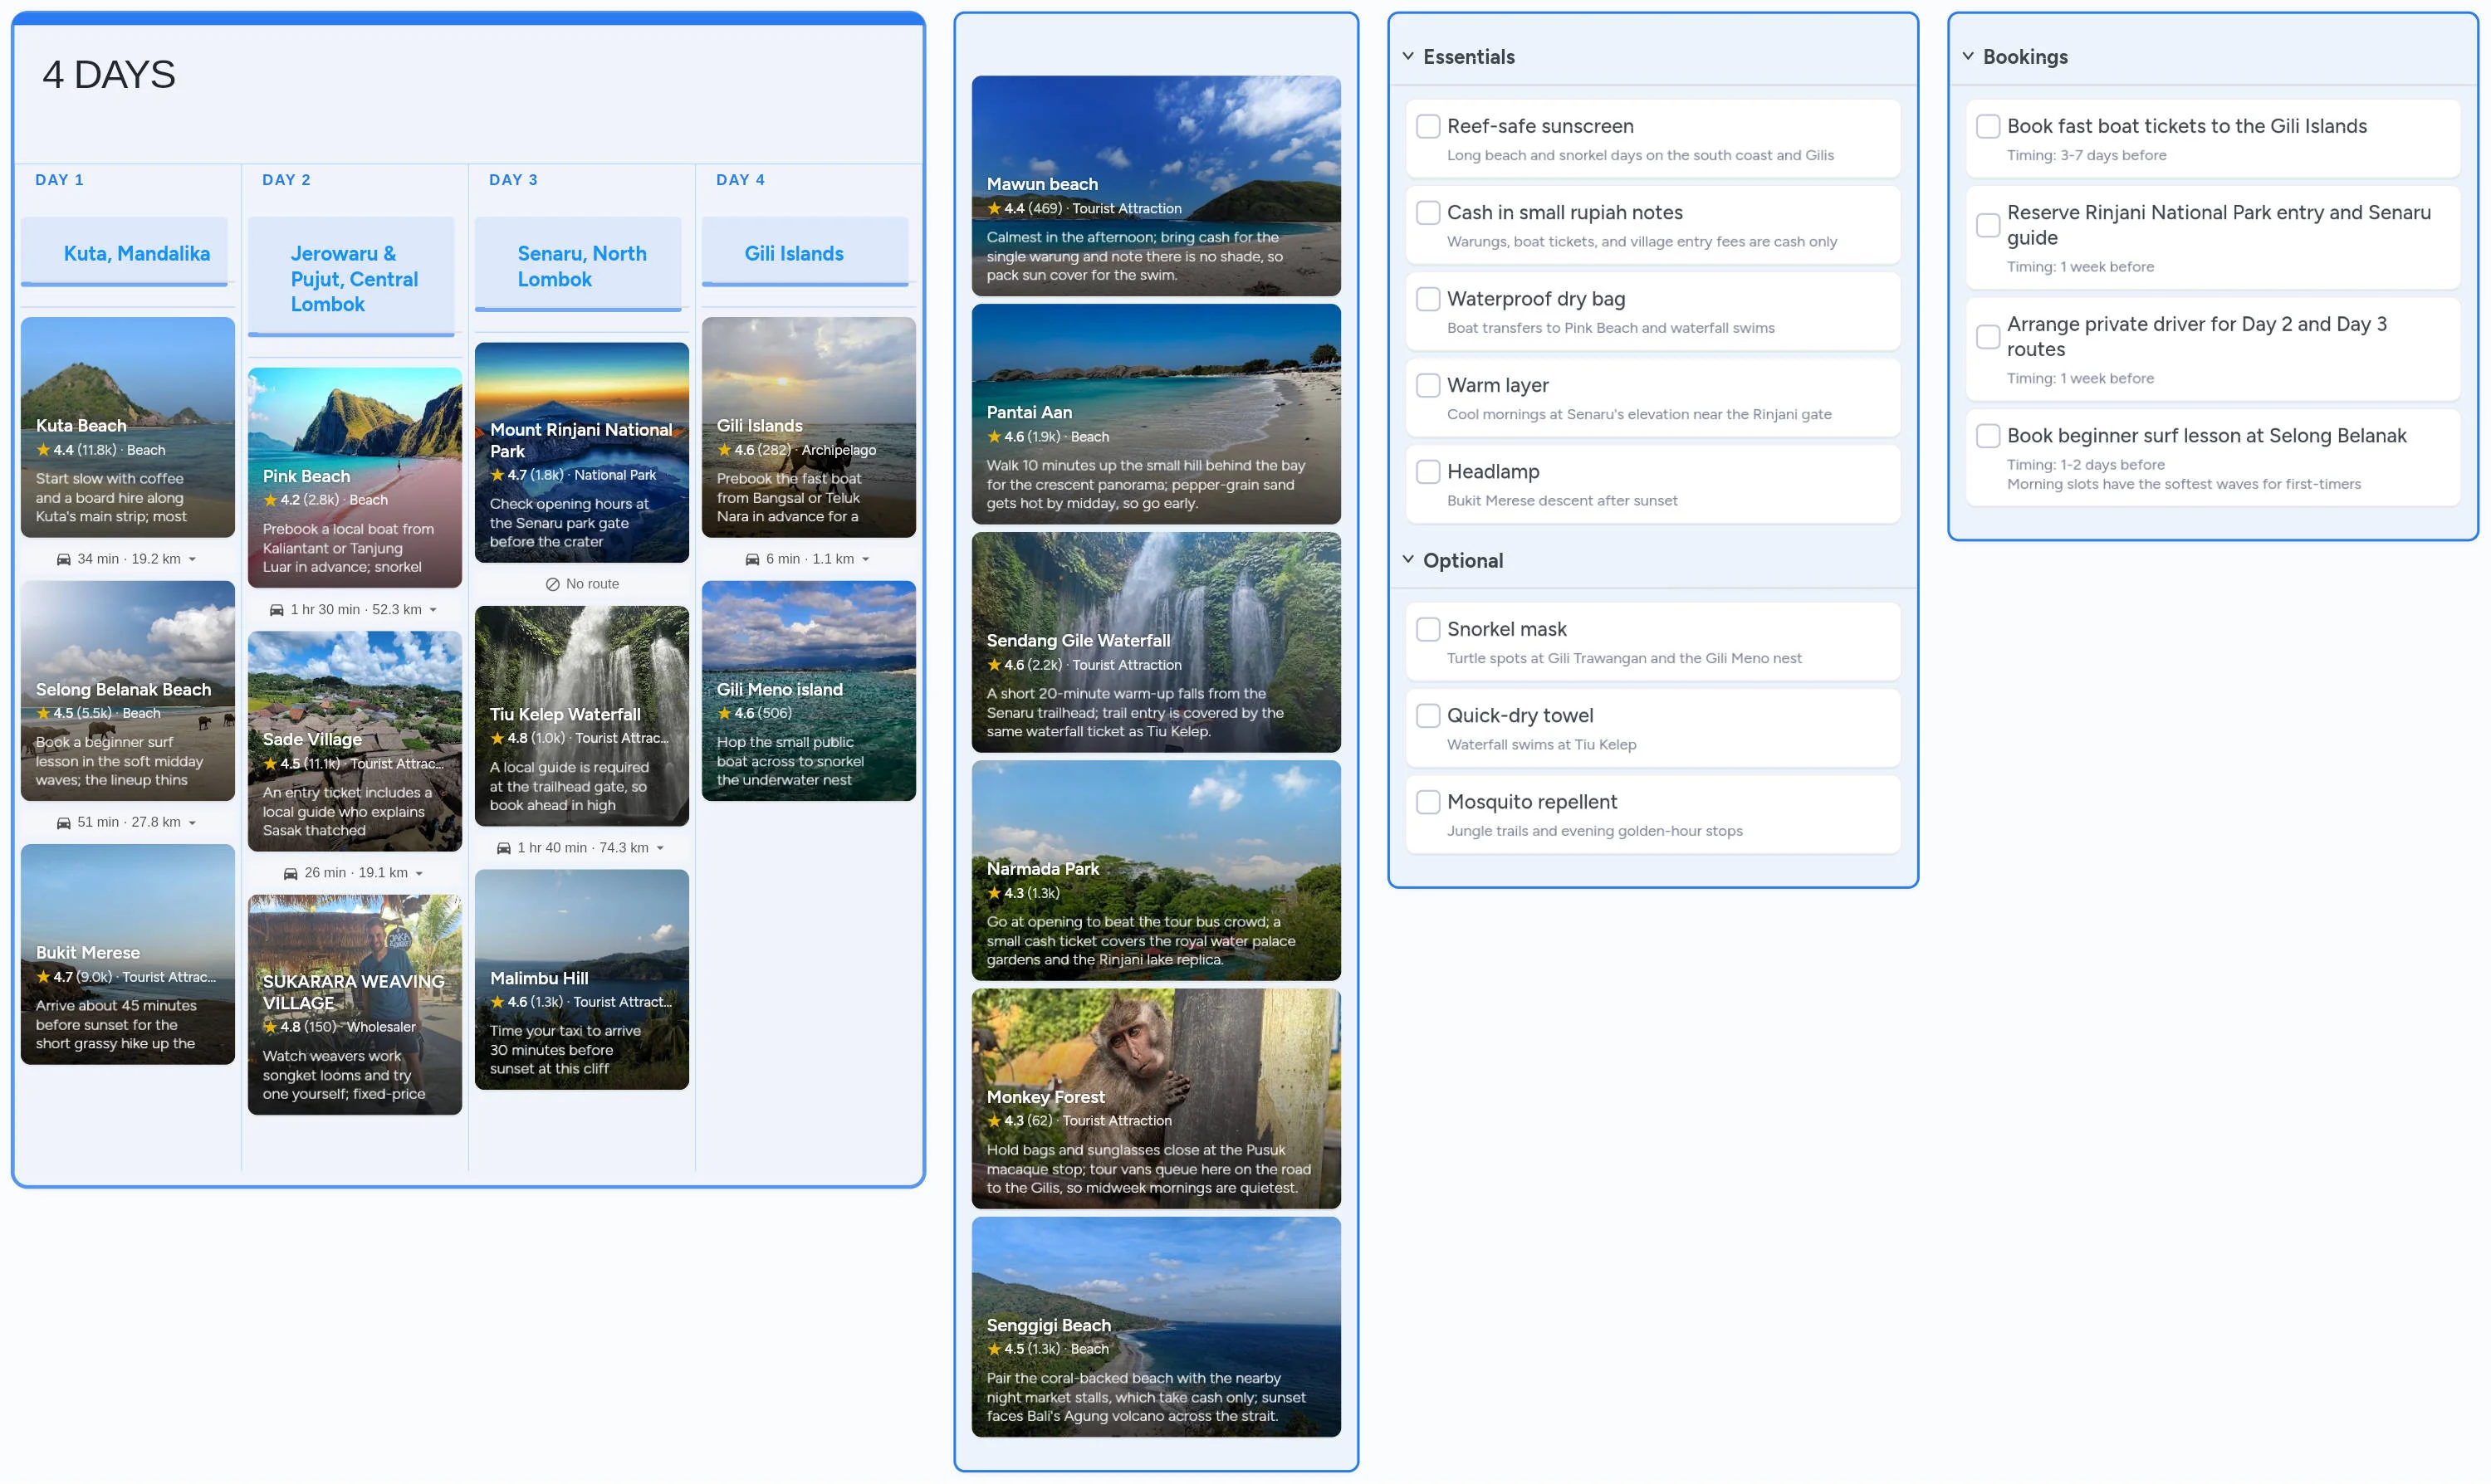Open the Sade Village card
Image resolution: width=2491 pixels, height=1484 pixels.
(x=355, y=741)
